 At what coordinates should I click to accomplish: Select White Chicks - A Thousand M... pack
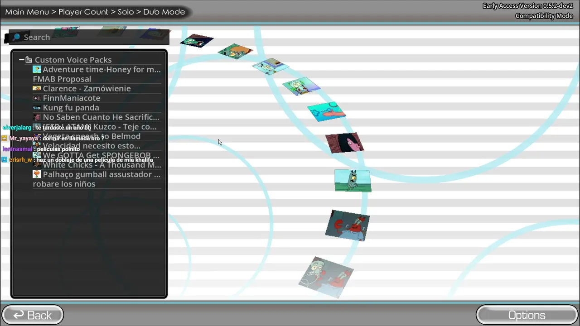tap(97, 165)
